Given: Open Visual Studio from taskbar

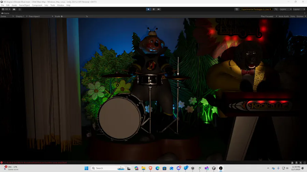Looking at the screenshot, I should pyautogui.click(x=207, y=168).
